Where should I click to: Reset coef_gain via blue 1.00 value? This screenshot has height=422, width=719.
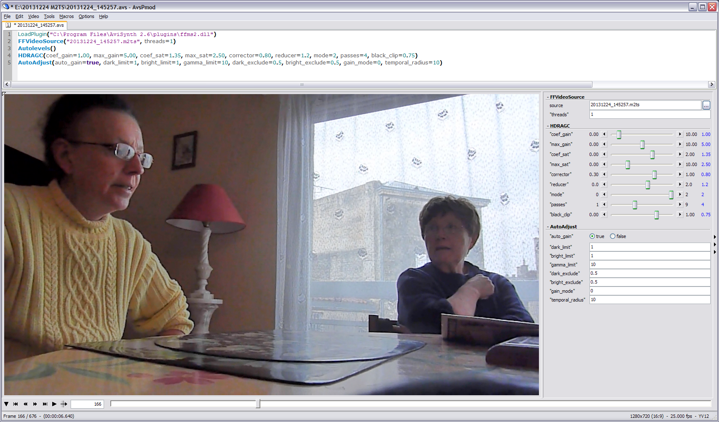click(x=706, y=134)
